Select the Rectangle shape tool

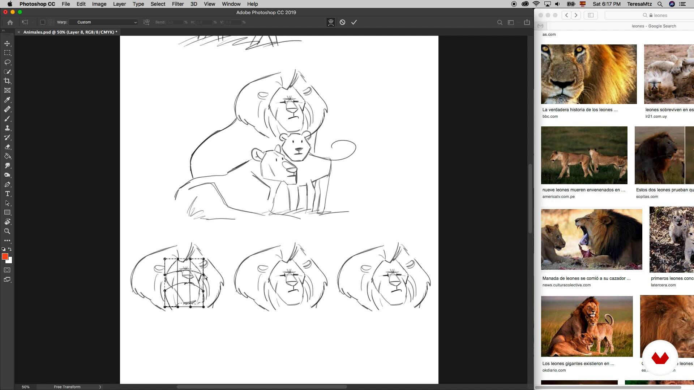click(7, 212)
